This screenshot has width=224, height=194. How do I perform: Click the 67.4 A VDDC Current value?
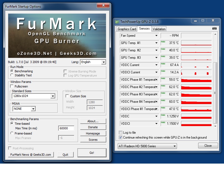pos(174,65)
